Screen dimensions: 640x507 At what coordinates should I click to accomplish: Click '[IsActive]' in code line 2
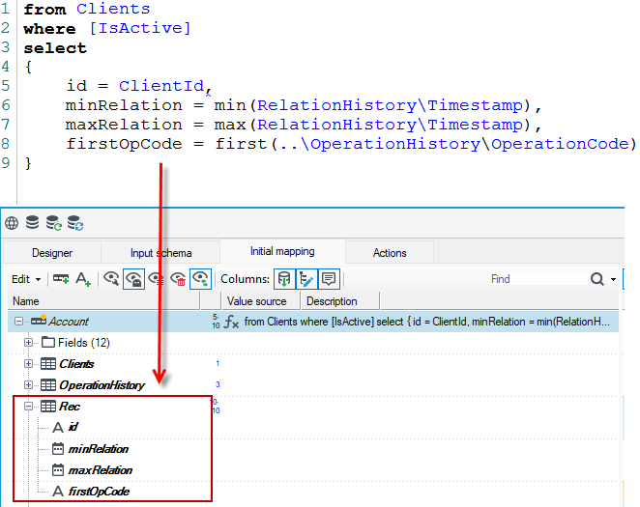(x=139, y=28)
